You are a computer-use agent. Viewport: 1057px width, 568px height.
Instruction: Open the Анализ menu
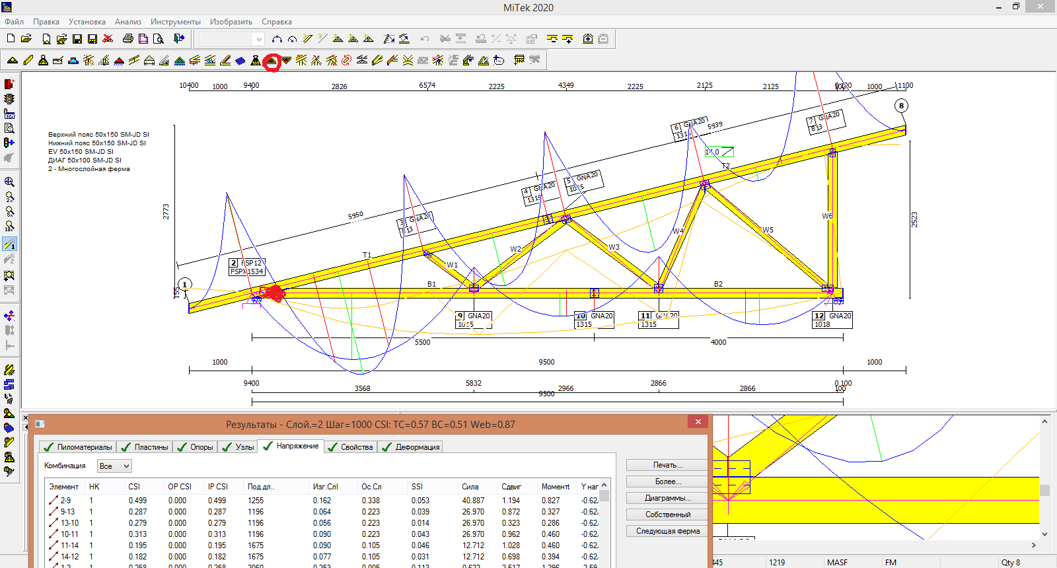[128, 22]
